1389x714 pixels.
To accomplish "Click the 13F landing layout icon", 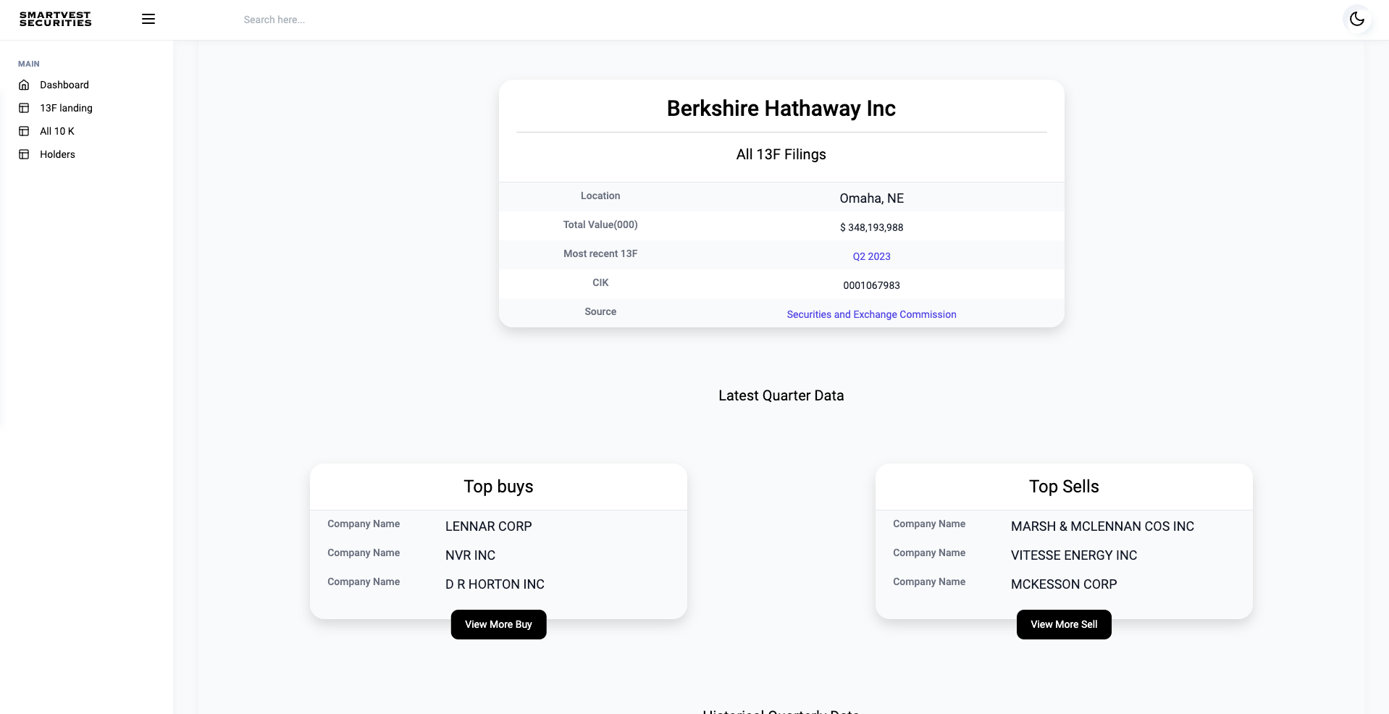I will coord(24,108).
